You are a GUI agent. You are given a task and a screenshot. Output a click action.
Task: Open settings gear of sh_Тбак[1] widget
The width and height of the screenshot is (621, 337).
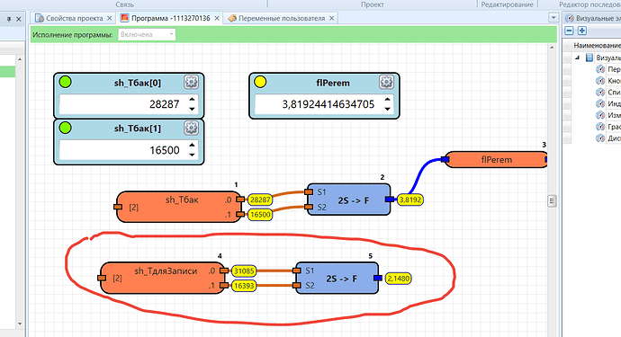click(192, 128)
